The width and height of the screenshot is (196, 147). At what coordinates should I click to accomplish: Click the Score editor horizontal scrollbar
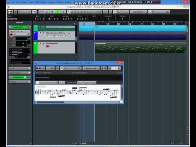tap(78, 102)
